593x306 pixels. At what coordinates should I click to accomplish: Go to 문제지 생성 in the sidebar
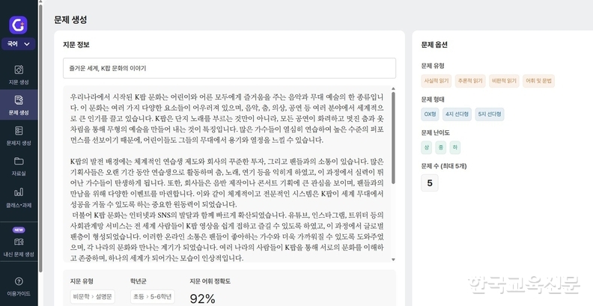tap(18, 135)
